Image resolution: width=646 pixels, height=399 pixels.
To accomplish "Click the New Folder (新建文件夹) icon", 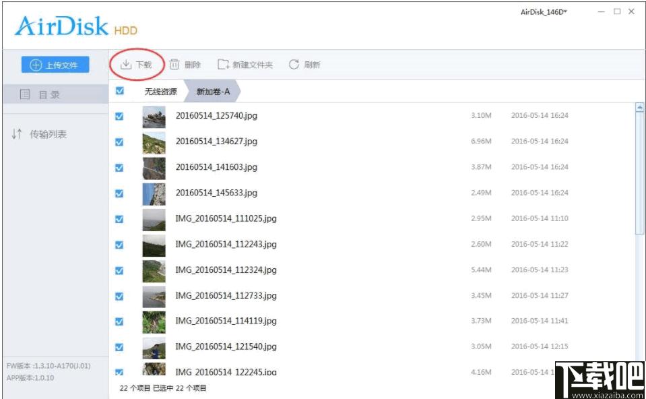I will (223, 64).
